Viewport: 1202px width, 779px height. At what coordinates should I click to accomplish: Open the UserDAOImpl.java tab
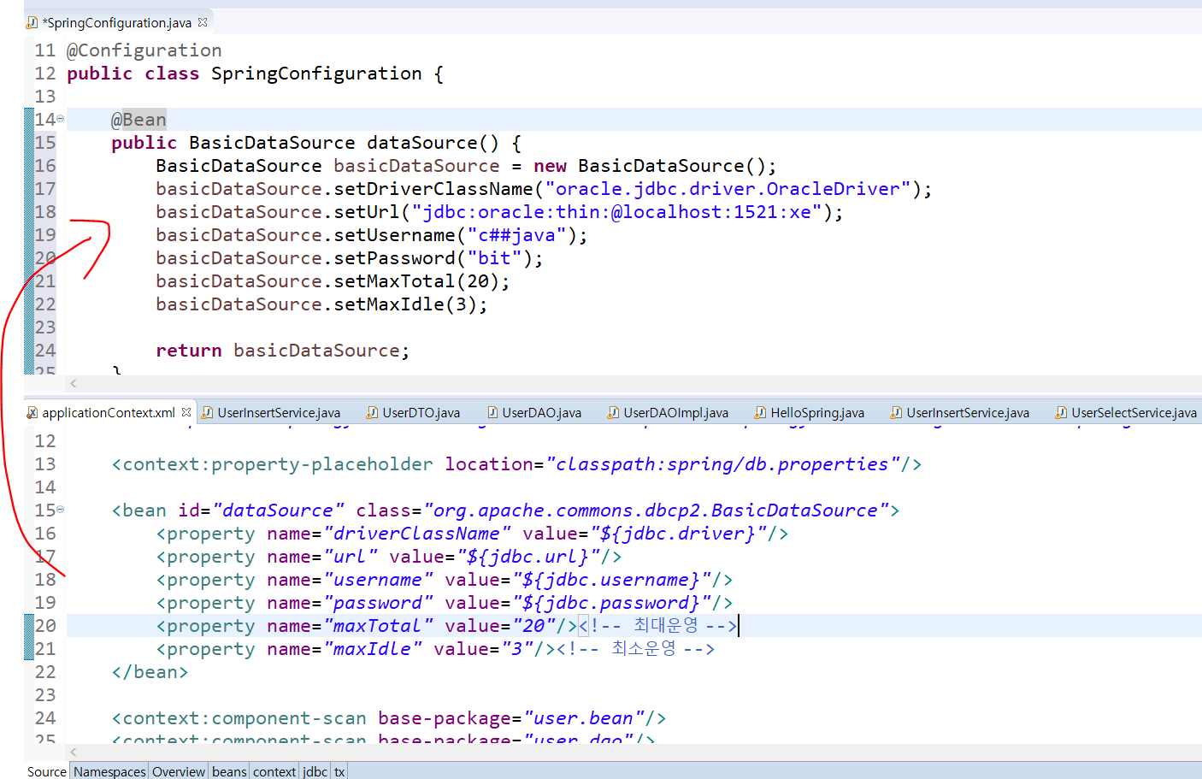(675, 412)
